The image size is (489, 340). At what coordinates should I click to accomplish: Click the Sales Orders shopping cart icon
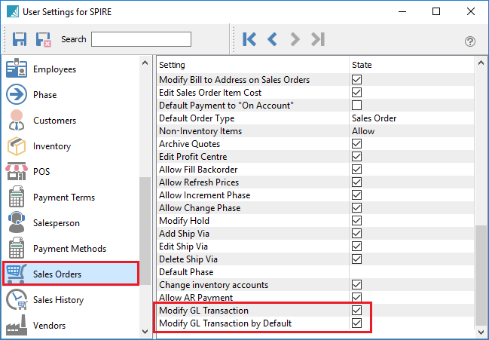(17, 274)
